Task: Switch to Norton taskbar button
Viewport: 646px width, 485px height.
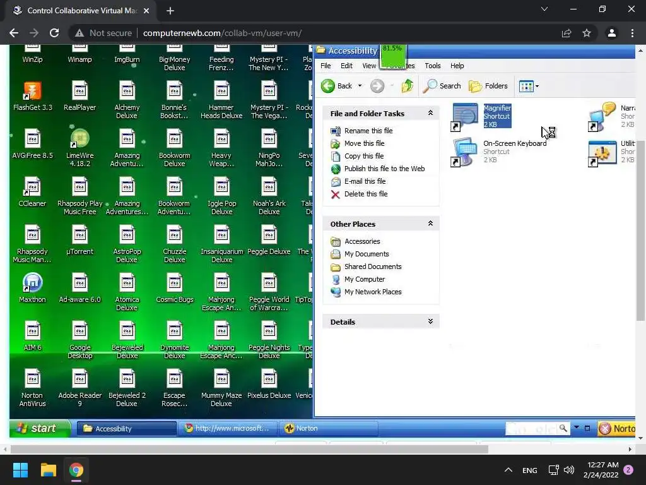Action: [x=328, y=429]
